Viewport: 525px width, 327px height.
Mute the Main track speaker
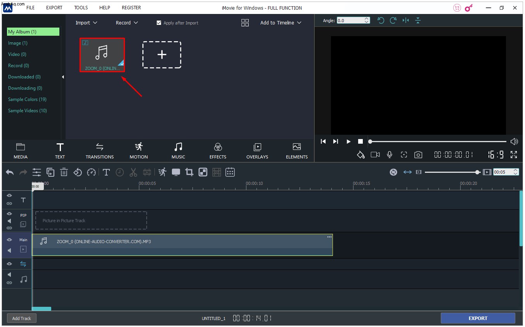click(9, 250)
